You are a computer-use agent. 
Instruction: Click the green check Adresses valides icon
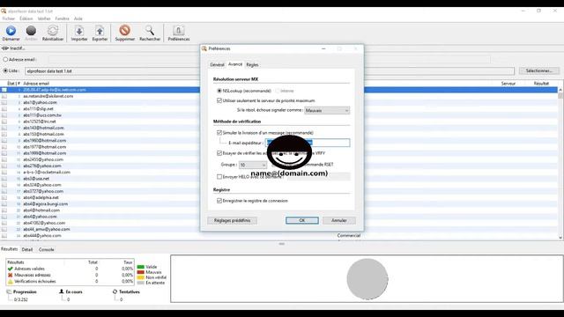10,269
